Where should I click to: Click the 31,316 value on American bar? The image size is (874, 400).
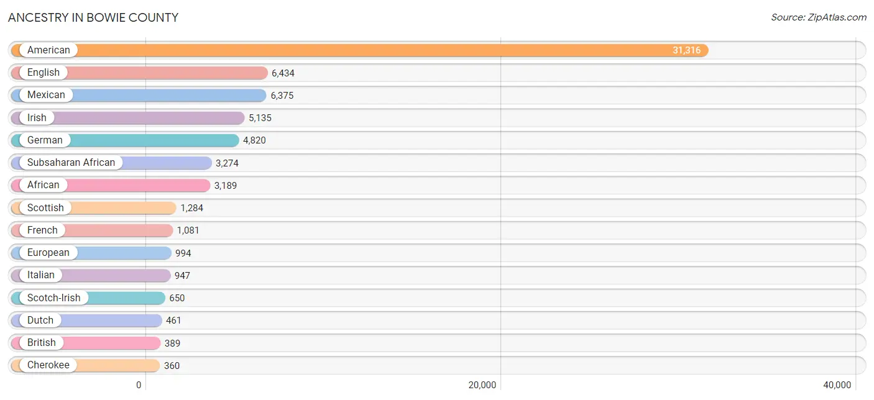[x=686, y=50]
